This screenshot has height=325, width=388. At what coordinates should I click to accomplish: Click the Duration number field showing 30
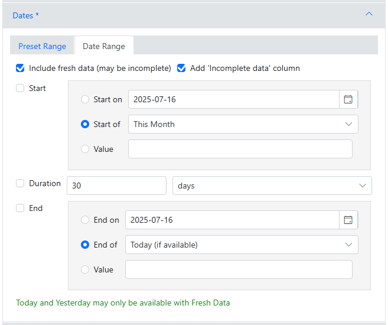(116, 186)
